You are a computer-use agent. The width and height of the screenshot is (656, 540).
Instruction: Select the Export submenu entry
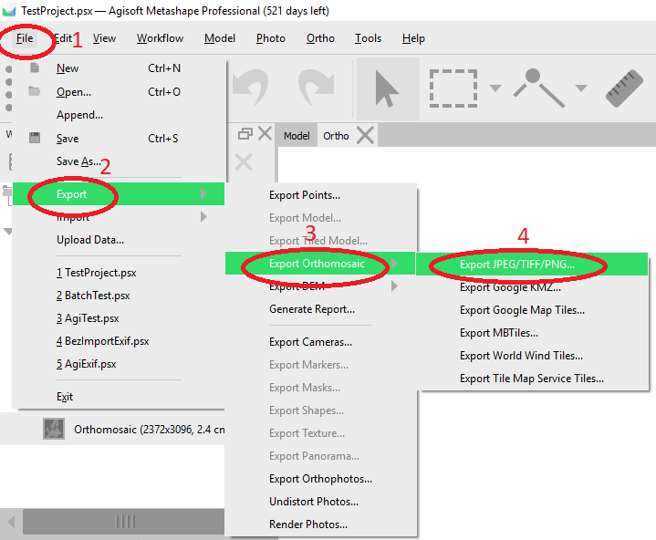click(119, 194)
